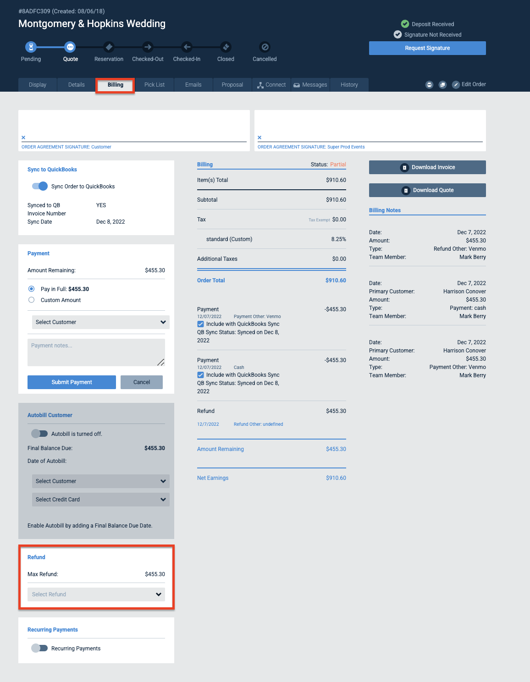Clear customer signature with X icon
This screenshot has height=682, width=530.
click(23, 137)
